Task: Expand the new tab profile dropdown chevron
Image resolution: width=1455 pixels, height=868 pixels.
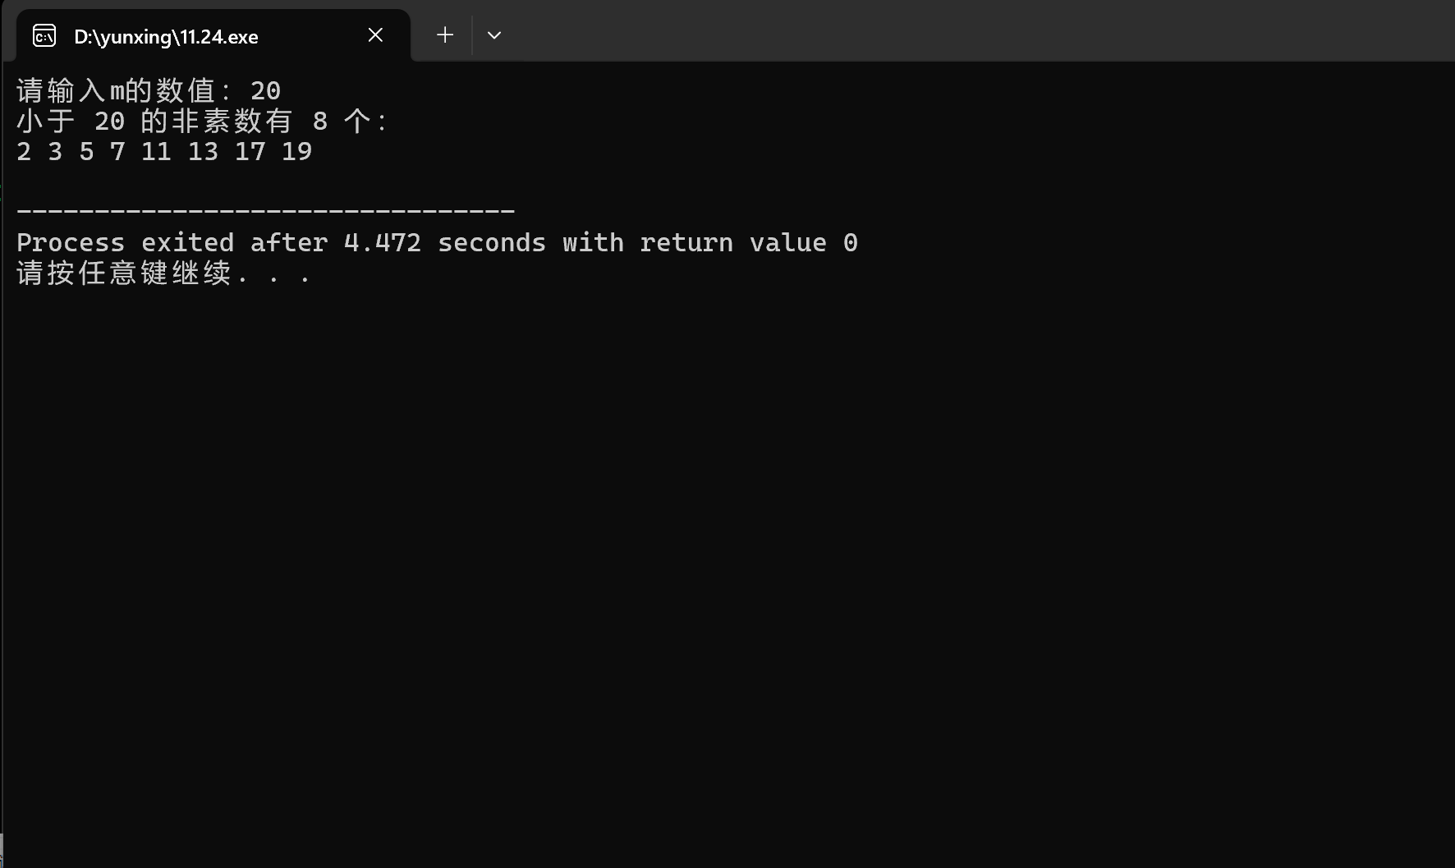Action: [494, 34]
